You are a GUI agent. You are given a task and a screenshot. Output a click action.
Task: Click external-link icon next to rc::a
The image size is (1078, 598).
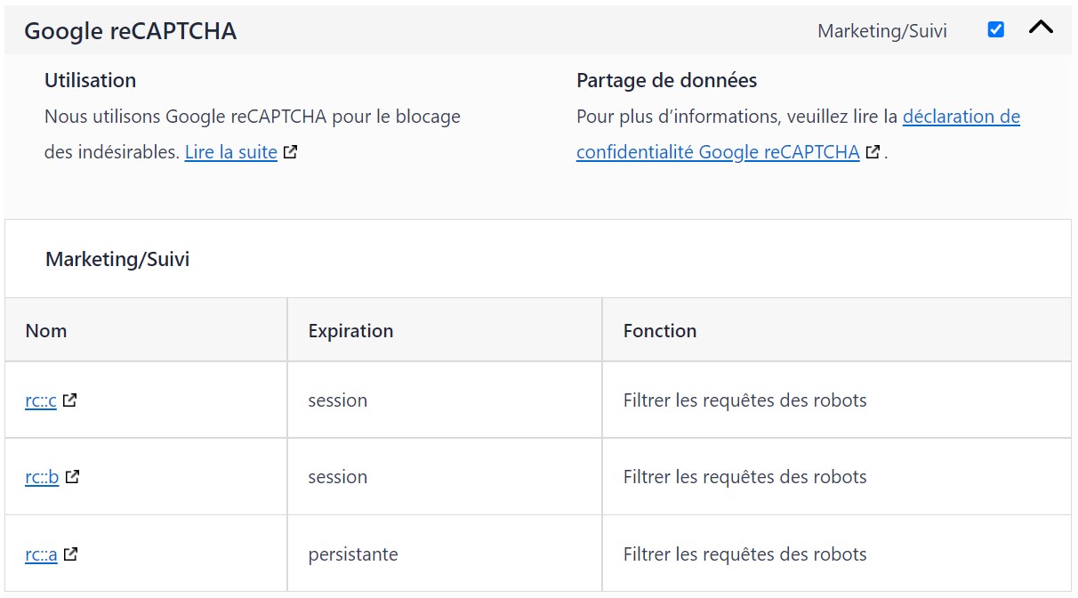70,554
